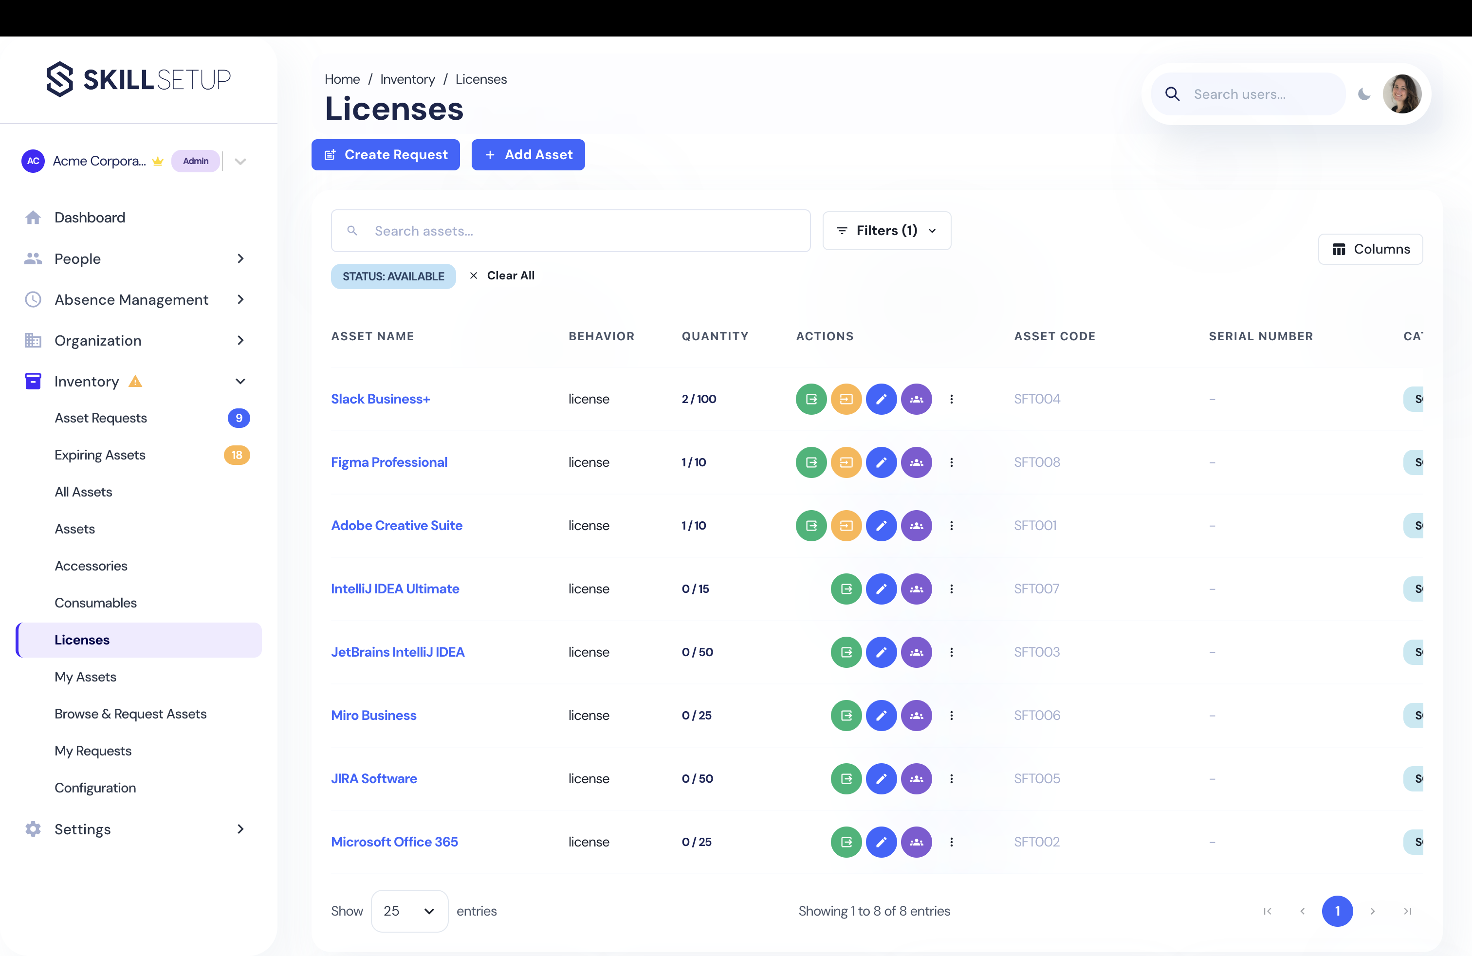This screenshot has width=1472, height=956.
Task: Open the more actions menu for Miro Business
Action: coord(952,716)
